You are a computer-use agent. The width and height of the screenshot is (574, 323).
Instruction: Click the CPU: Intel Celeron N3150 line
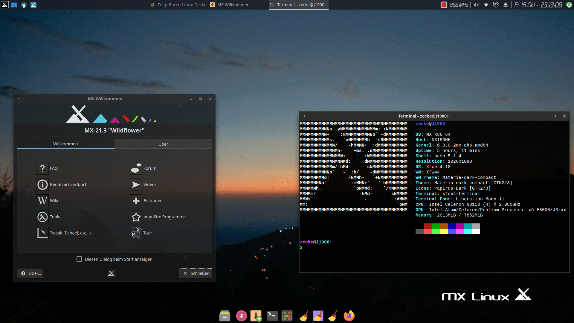(x=468, y=205)
